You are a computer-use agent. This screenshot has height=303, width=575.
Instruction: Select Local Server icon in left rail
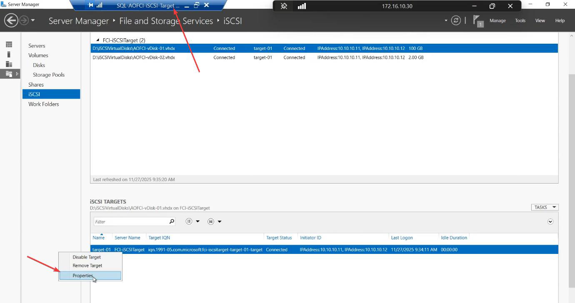(9, 54)
